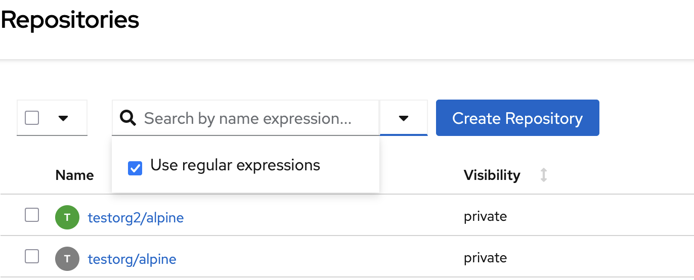Image resolution: width=694 pixels, height=280 pixels.
Task: Click the Visibility column header text
Action: coord(492,175)
